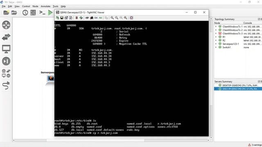Click the TightVNC zoom 100% magnifier
Viewport: 262px width, 147px height.
tap(121, 18)
